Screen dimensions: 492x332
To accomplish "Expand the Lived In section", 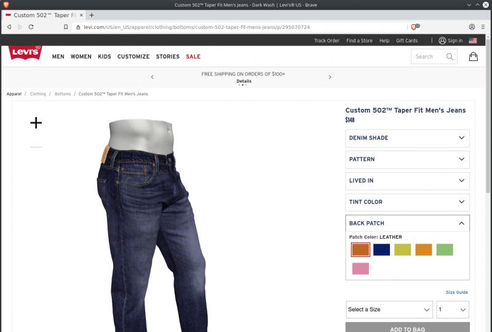I will [x=407, y=181].
